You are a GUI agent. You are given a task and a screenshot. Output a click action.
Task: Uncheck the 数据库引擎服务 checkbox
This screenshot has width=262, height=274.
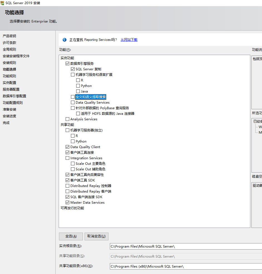point(67,63)
